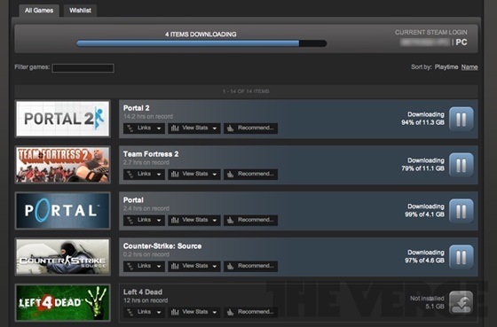Click 'Not installed 5.1 GB' status
This screenshot has height=327, width=497.
click(x=427, y=302)
